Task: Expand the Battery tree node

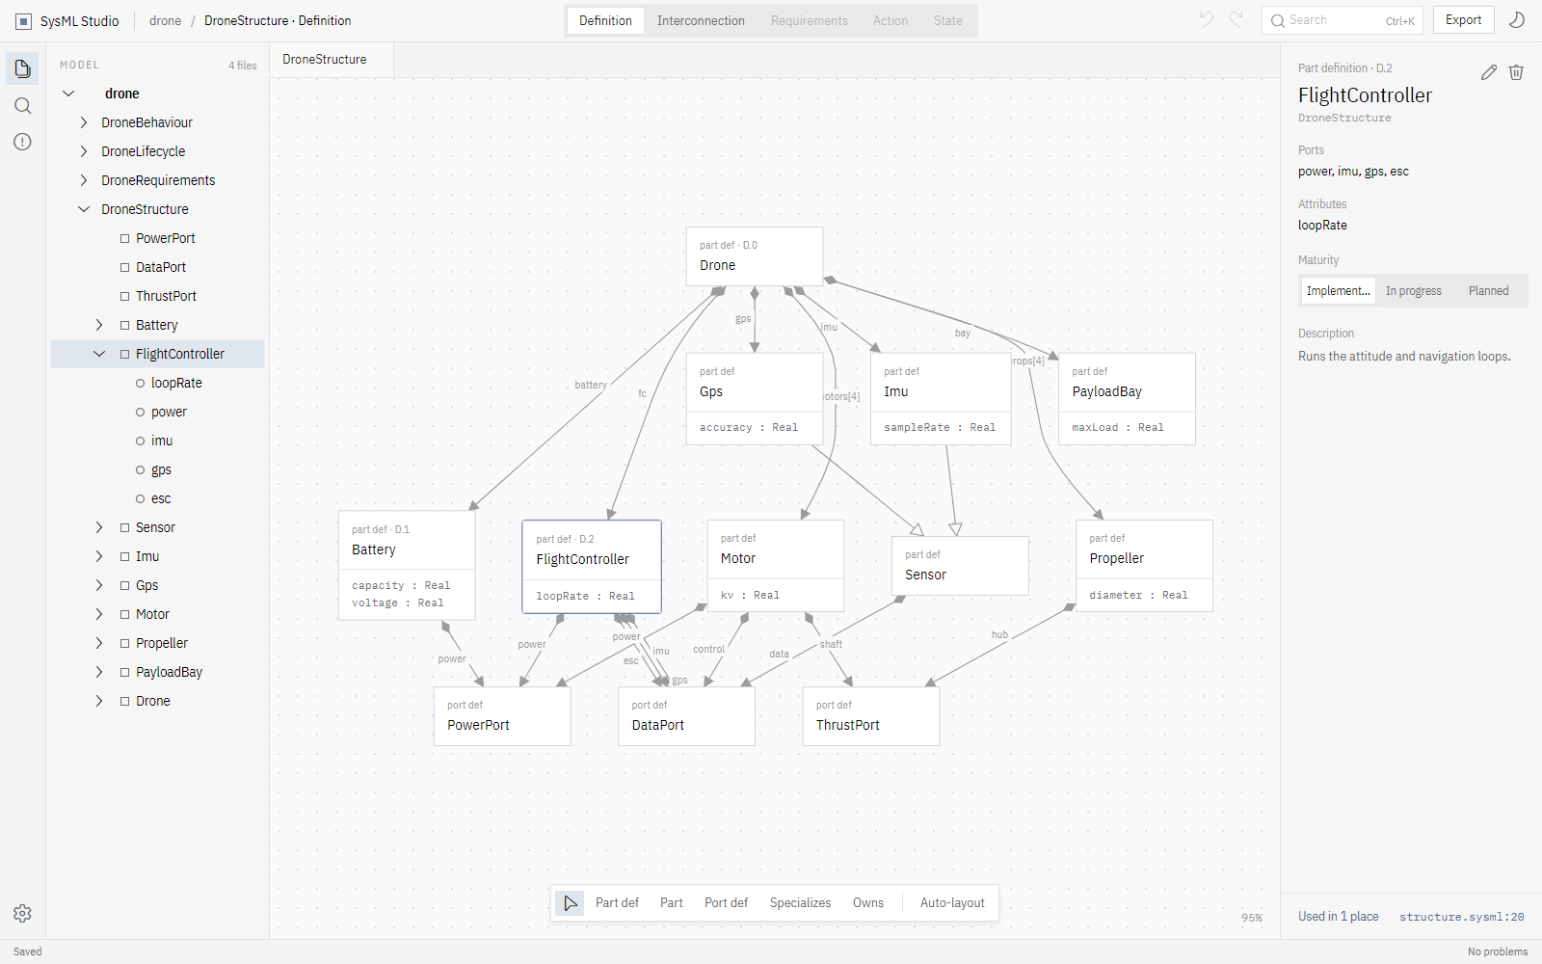Action: pyautogui.click(x=99, y=325)
